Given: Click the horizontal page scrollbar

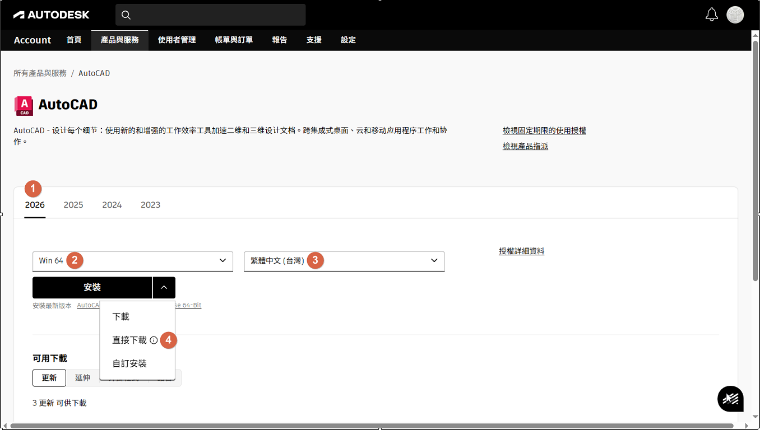Looking at the screenshot, I should point(372,426).
